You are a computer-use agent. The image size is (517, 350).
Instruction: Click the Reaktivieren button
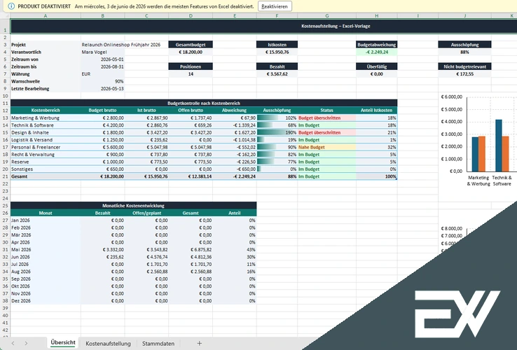tap(275, 6)
